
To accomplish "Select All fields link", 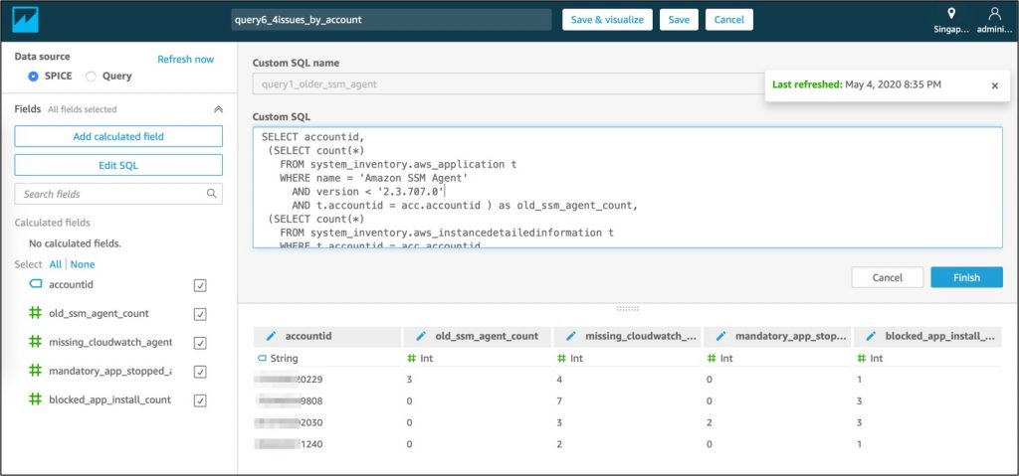I will (x=56, y=264).
